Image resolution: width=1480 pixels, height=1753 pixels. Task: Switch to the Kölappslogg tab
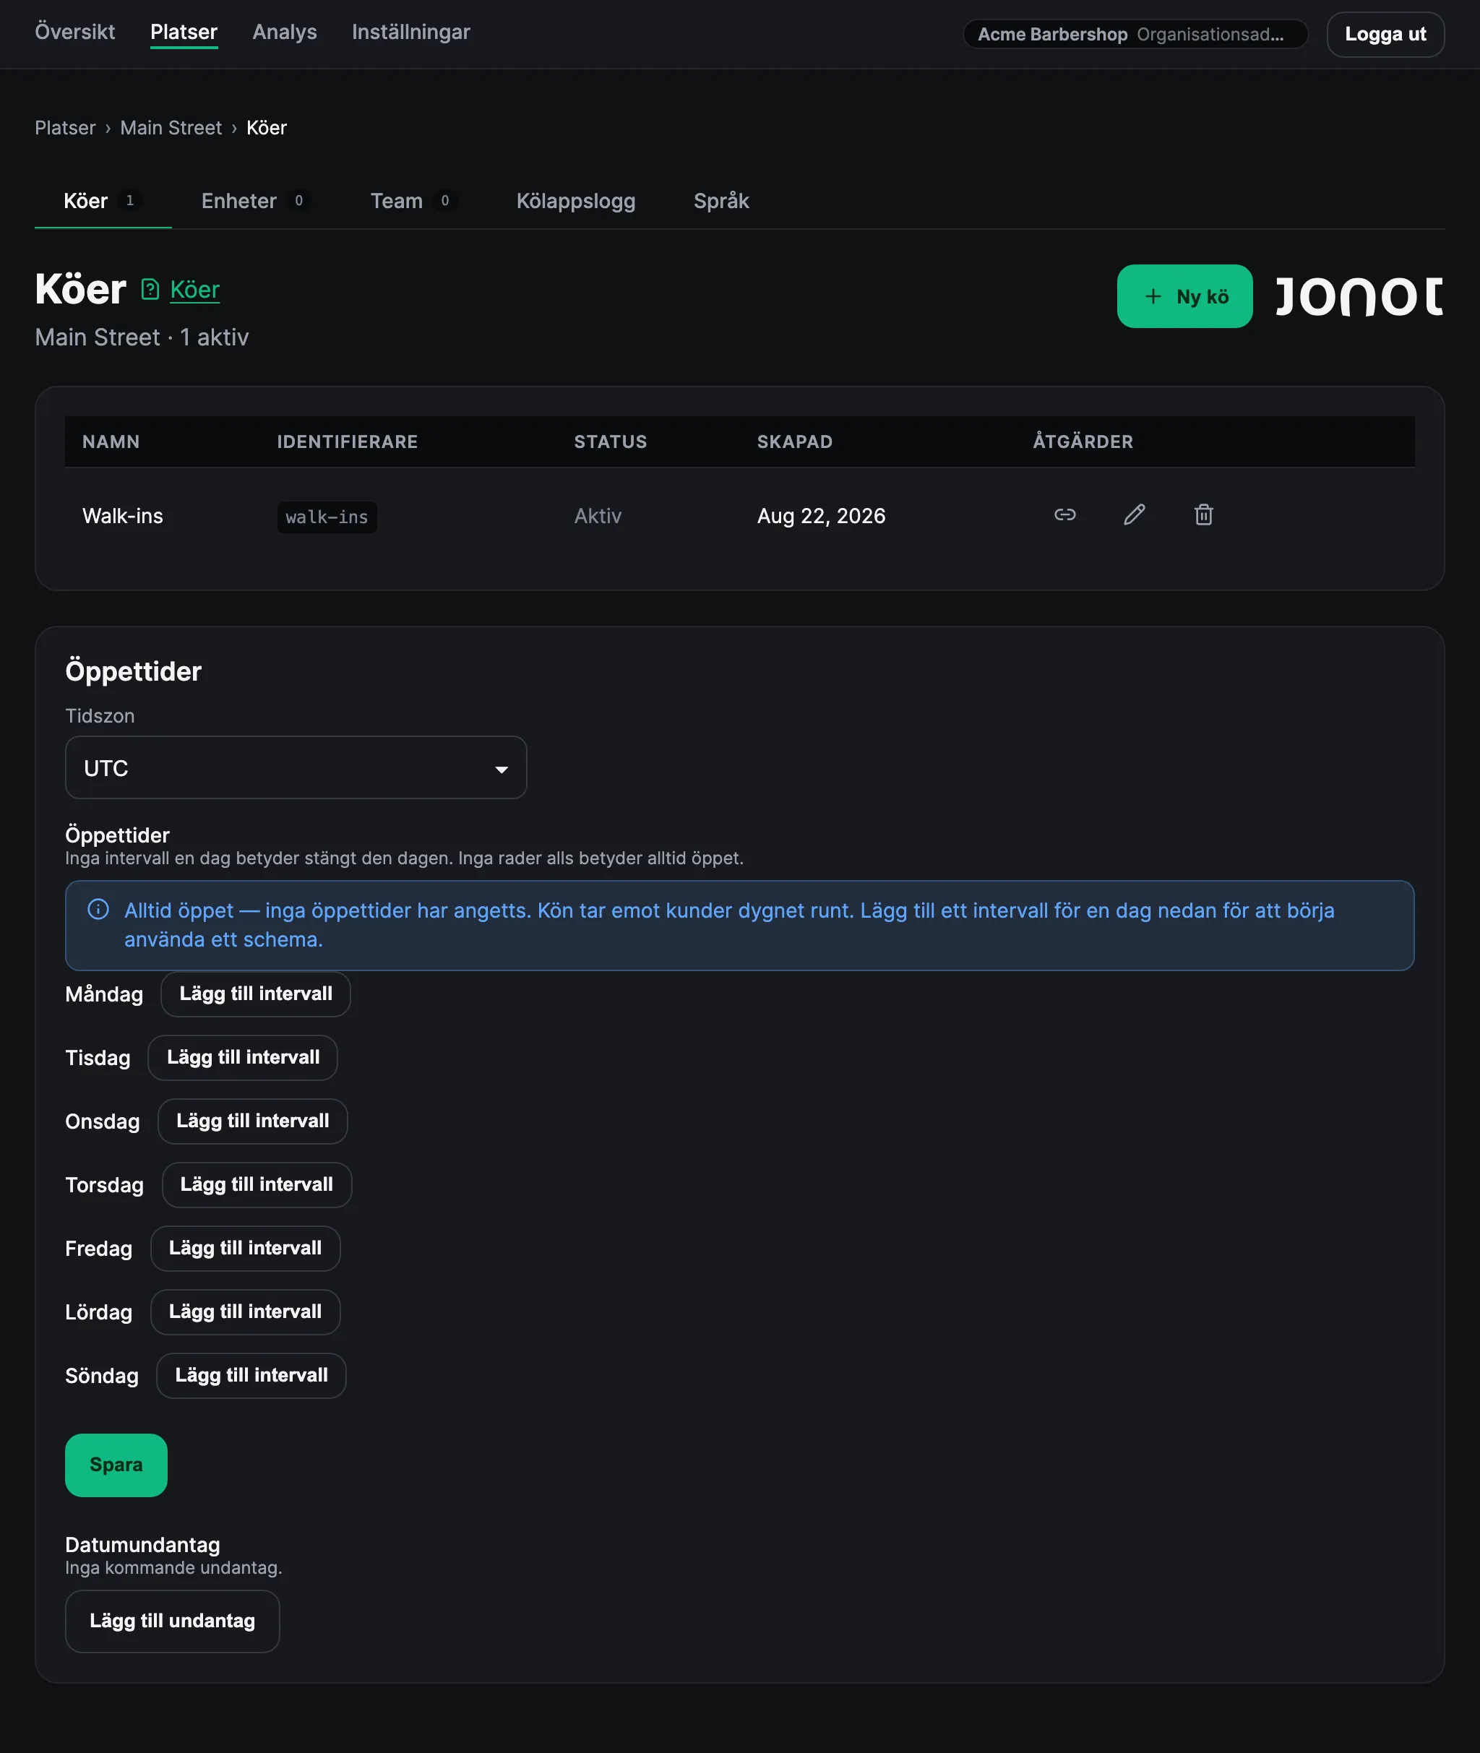coord(575,202)
